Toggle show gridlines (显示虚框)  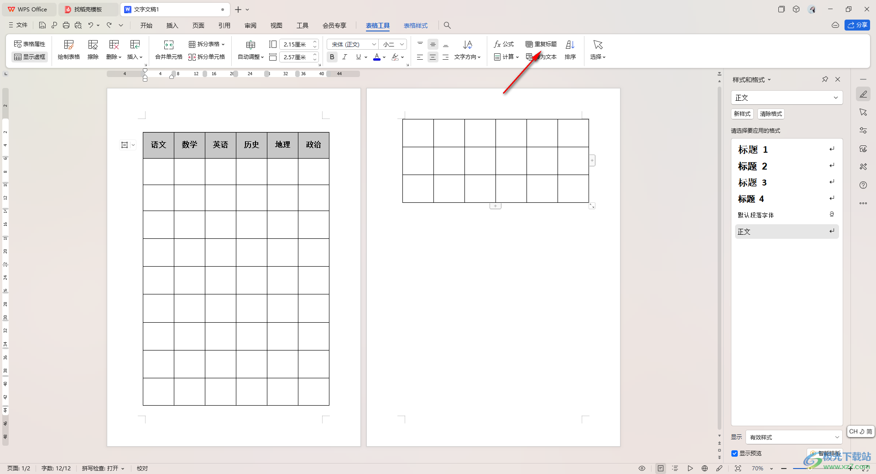pos(30,57)
